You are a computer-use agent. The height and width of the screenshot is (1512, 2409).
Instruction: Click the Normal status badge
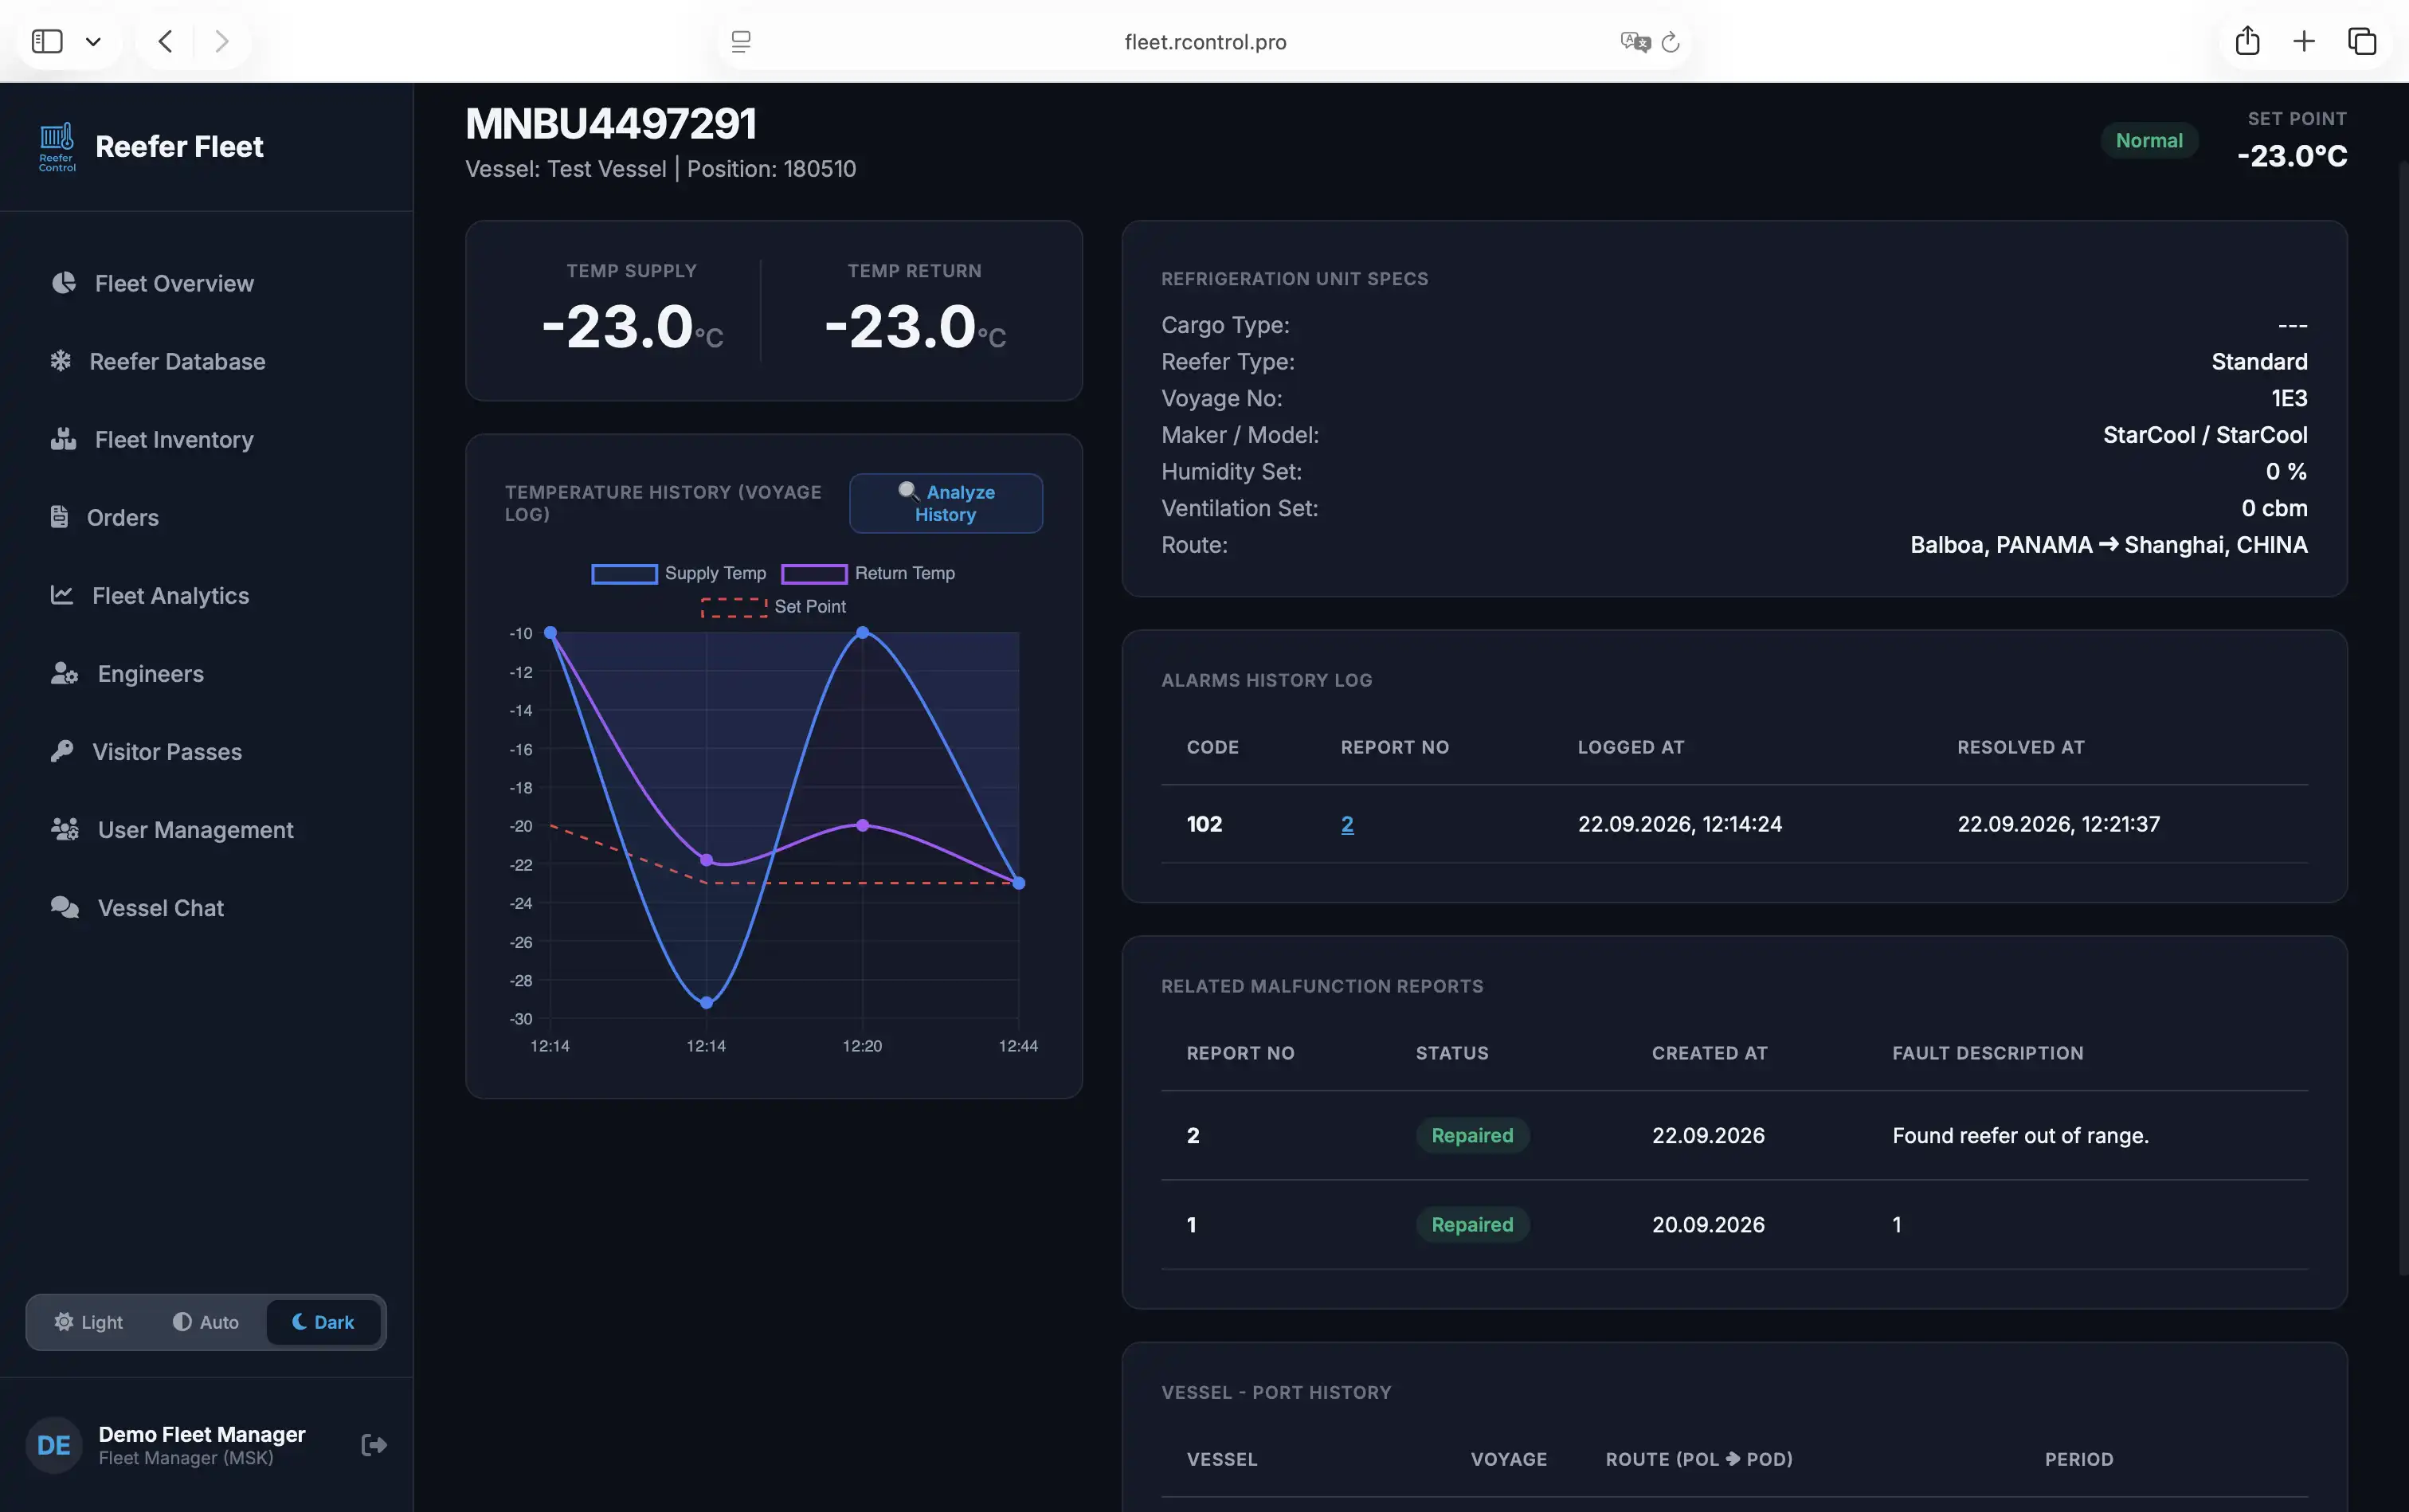(2149, 141)
